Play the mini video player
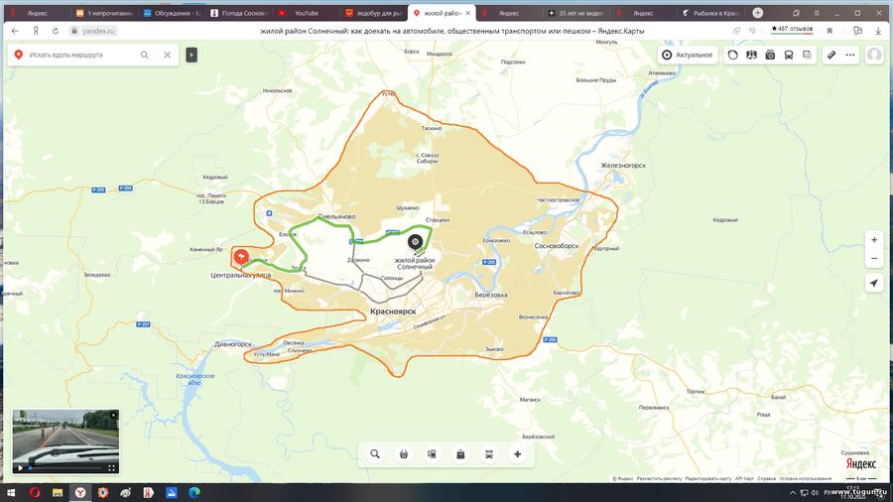893x502 pixels. (x=21, y=468)
